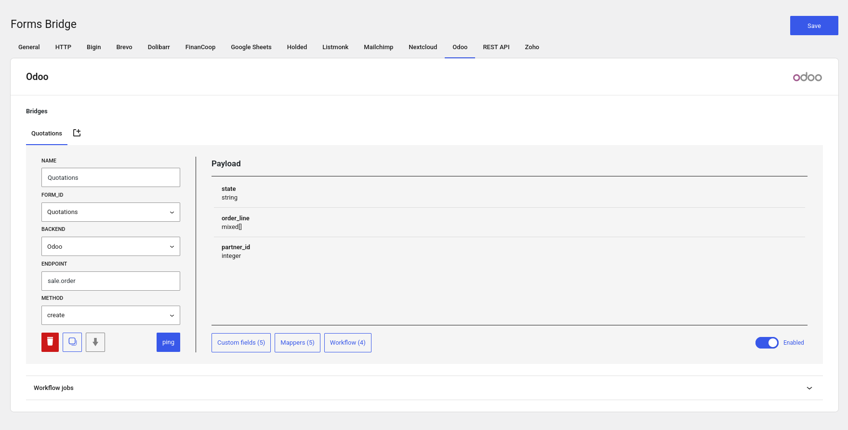Switch to the Google Sheets tab
Screen dimensions: 848x430
click(251, 47)
